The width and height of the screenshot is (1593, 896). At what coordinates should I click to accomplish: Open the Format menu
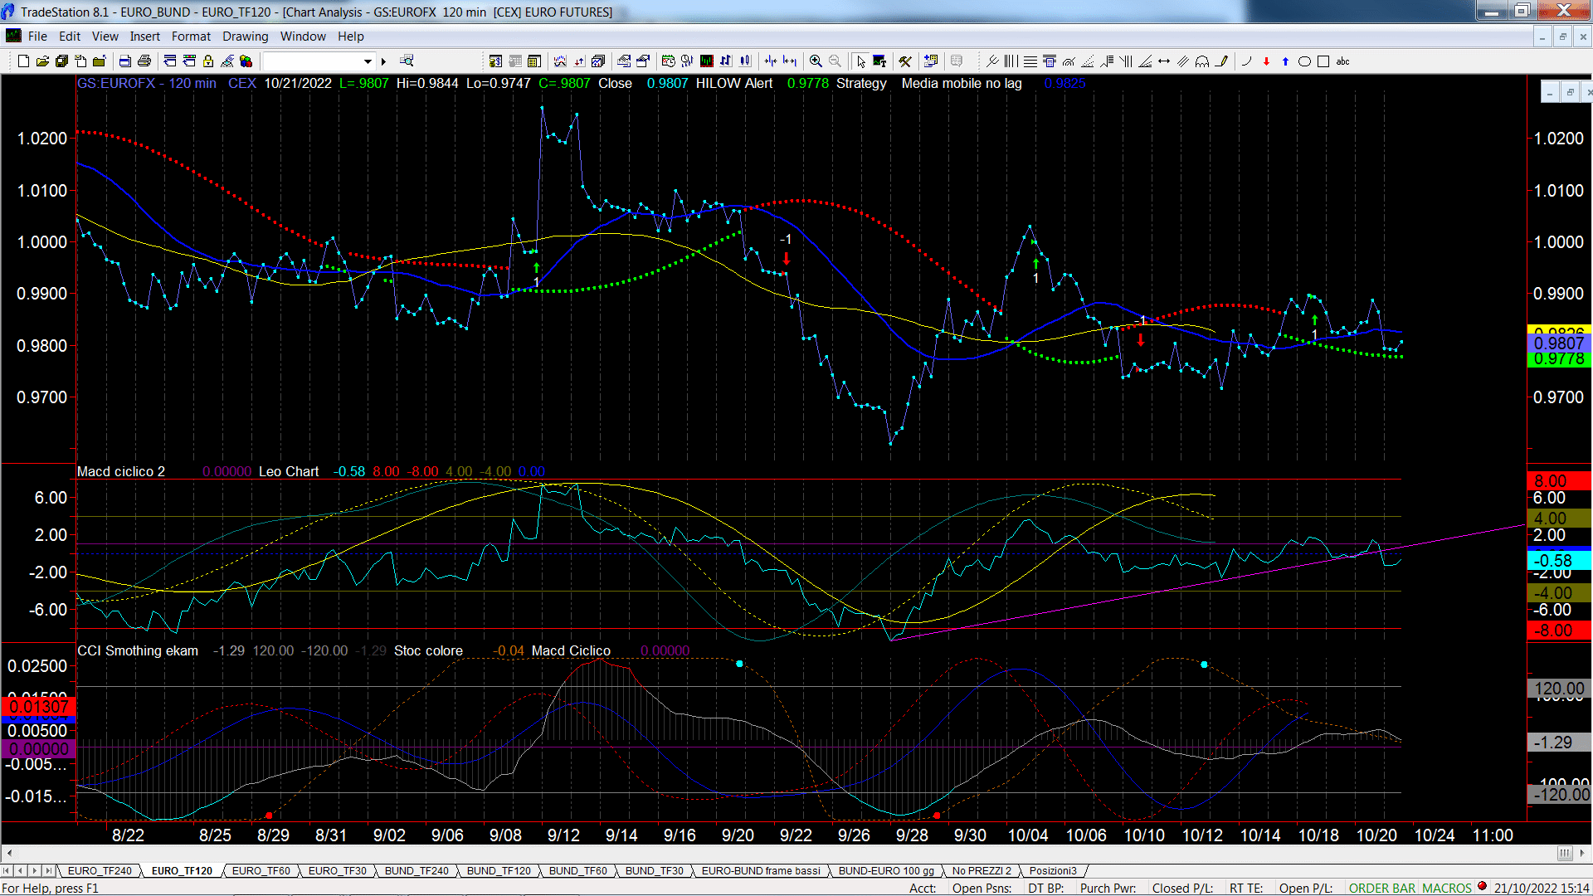[191, 36]
